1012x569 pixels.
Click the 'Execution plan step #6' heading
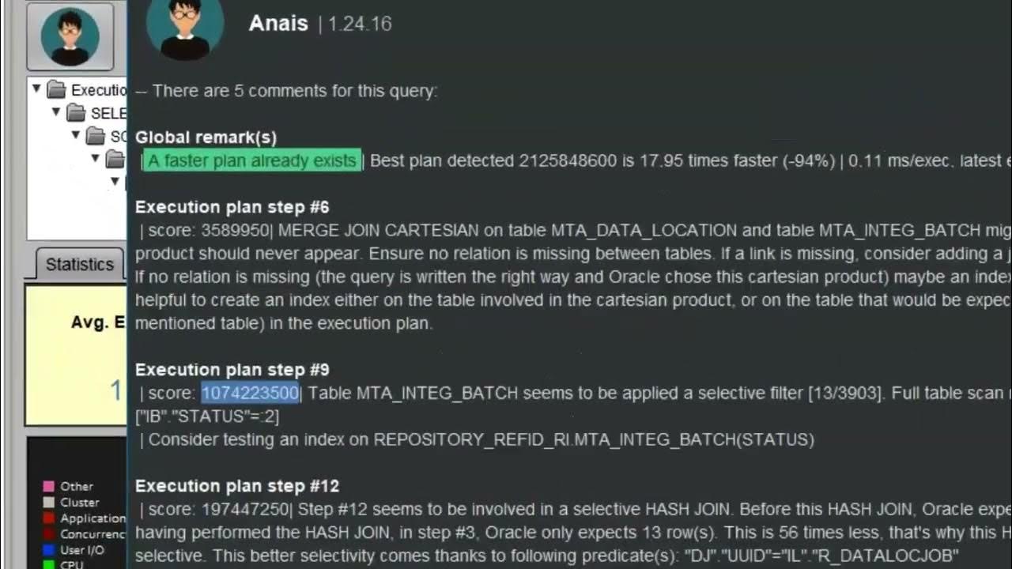[x=232, y=207]
